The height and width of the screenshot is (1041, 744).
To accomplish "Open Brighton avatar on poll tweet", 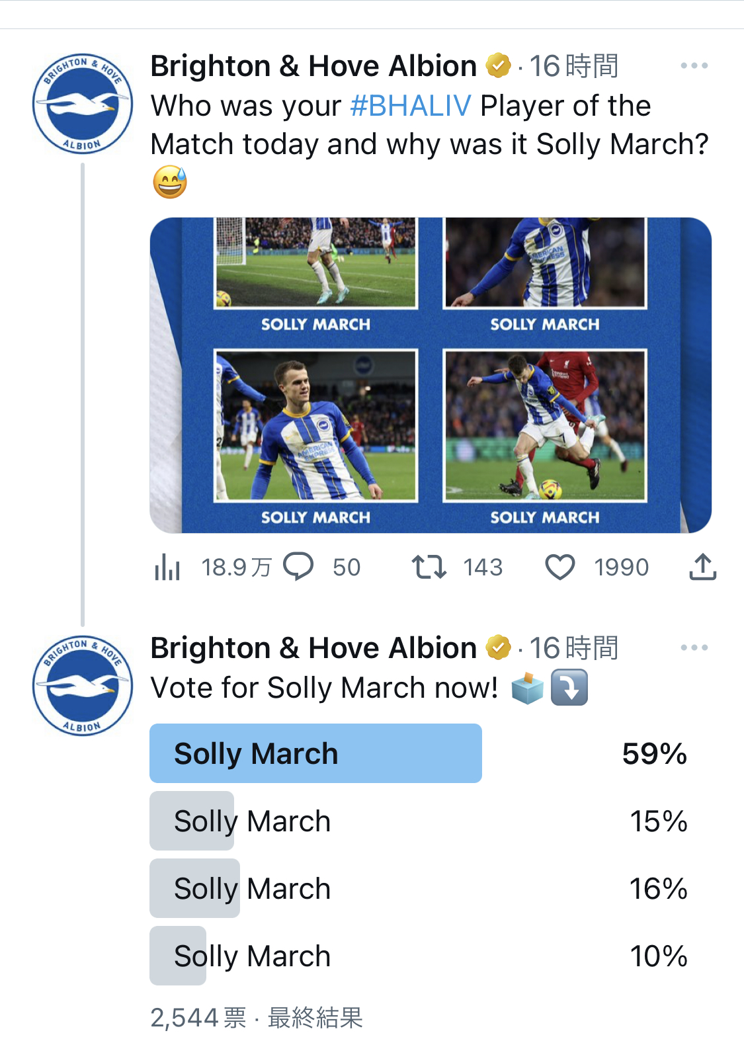I will coord(83,686).
